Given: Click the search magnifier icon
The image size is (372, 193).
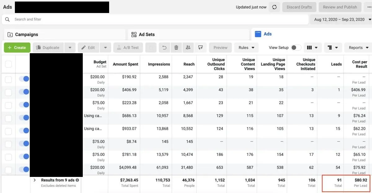Looking at the screenshot, I should [x=7, y=19].
